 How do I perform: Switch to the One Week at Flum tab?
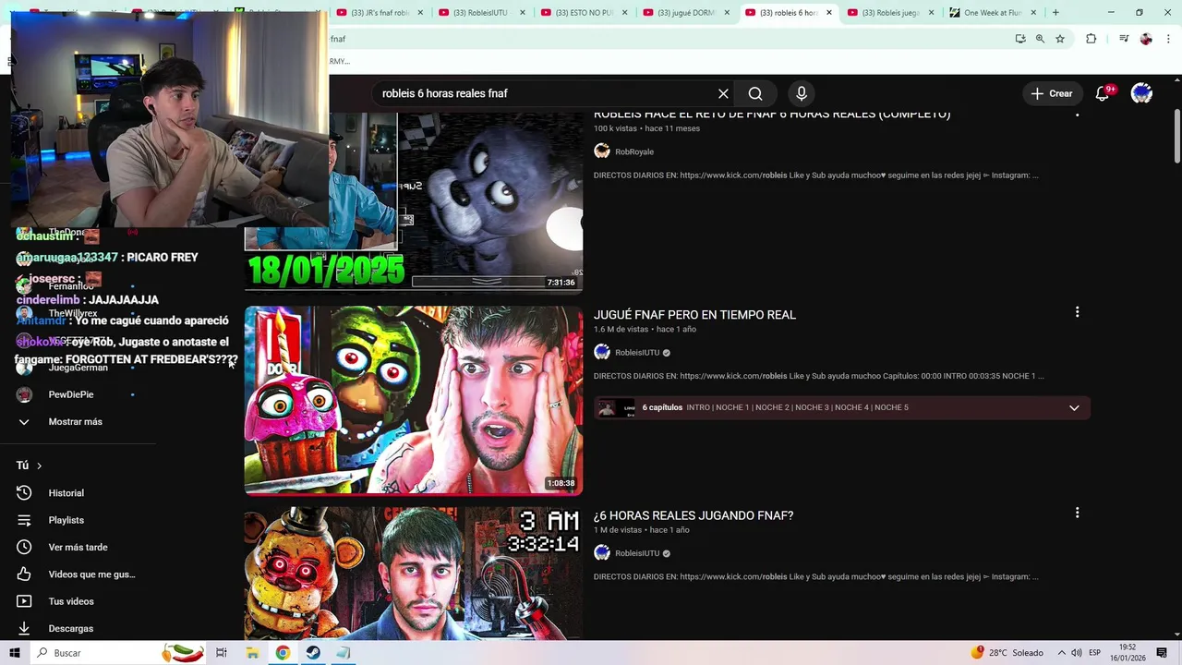[991, 13]
